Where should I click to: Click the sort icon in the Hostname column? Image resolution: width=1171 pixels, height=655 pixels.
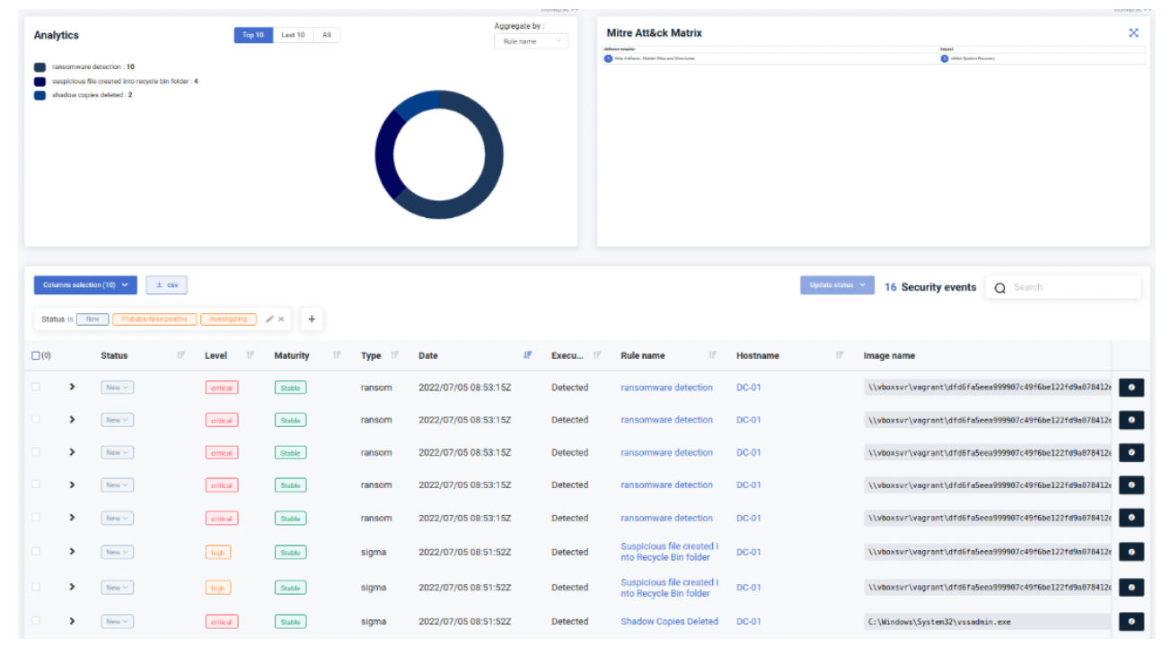click(840, 355)
